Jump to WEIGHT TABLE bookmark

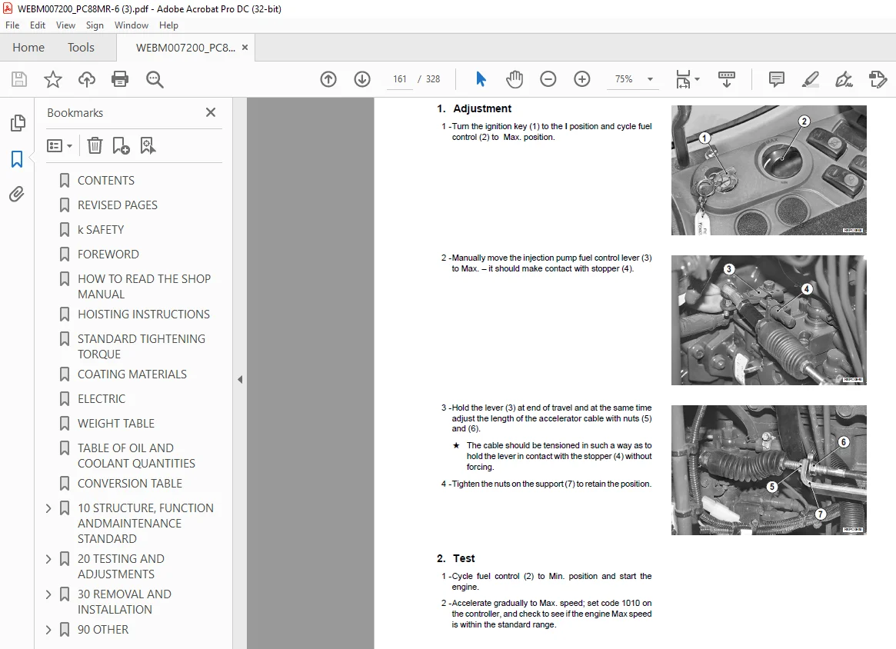coord(116,424)
